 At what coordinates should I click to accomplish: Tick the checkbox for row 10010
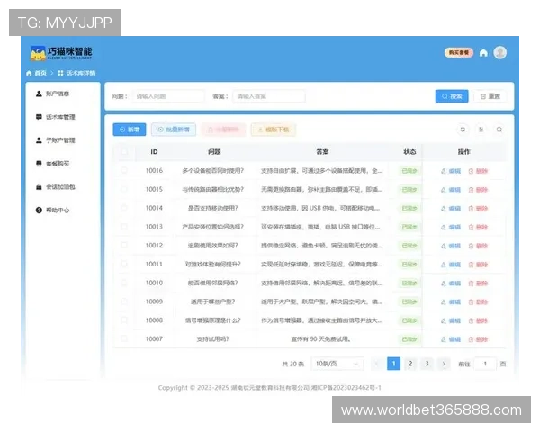pyautogui.click(x=124, y=283)
